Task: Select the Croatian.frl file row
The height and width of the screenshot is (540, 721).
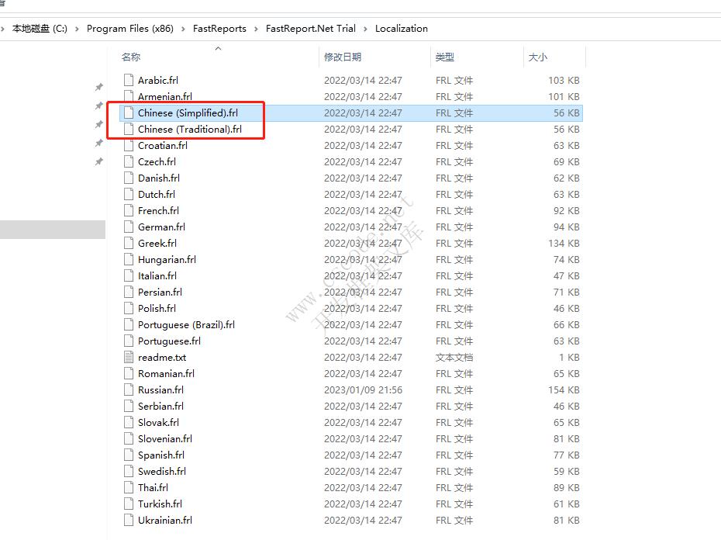Action: (x=163, y=145)
